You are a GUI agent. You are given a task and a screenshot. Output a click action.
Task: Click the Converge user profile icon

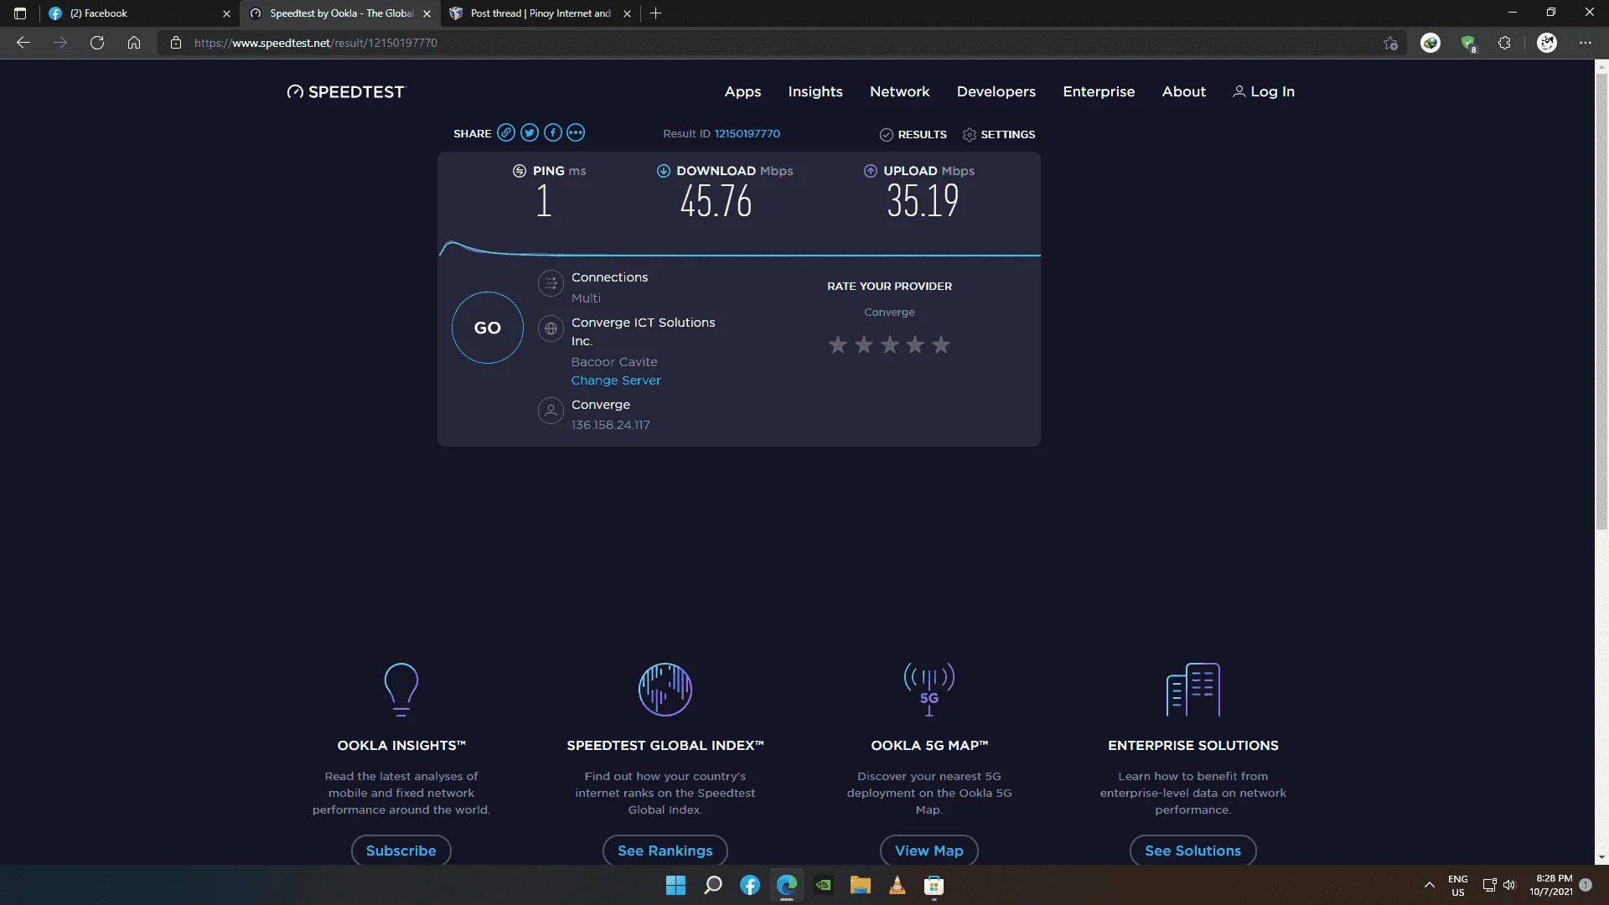coord(551,411)
